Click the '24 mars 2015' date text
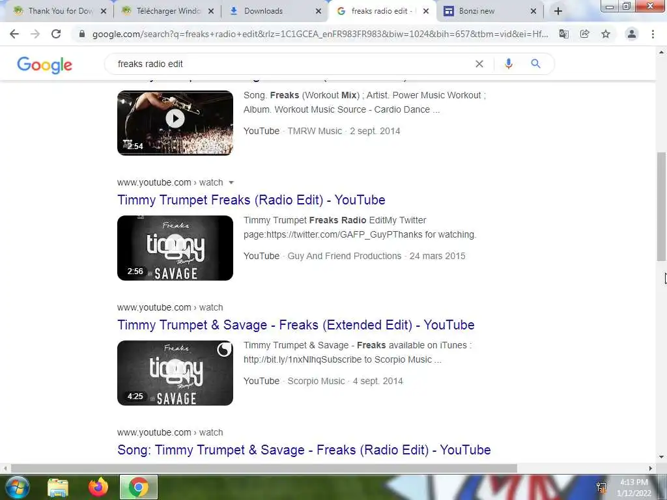Screen dimensions: 667x500 pyautogui.click(x=437, y=256)
